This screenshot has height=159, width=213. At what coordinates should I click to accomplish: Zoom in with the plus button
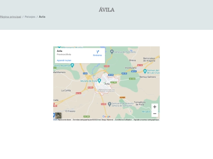click(155, 107)
